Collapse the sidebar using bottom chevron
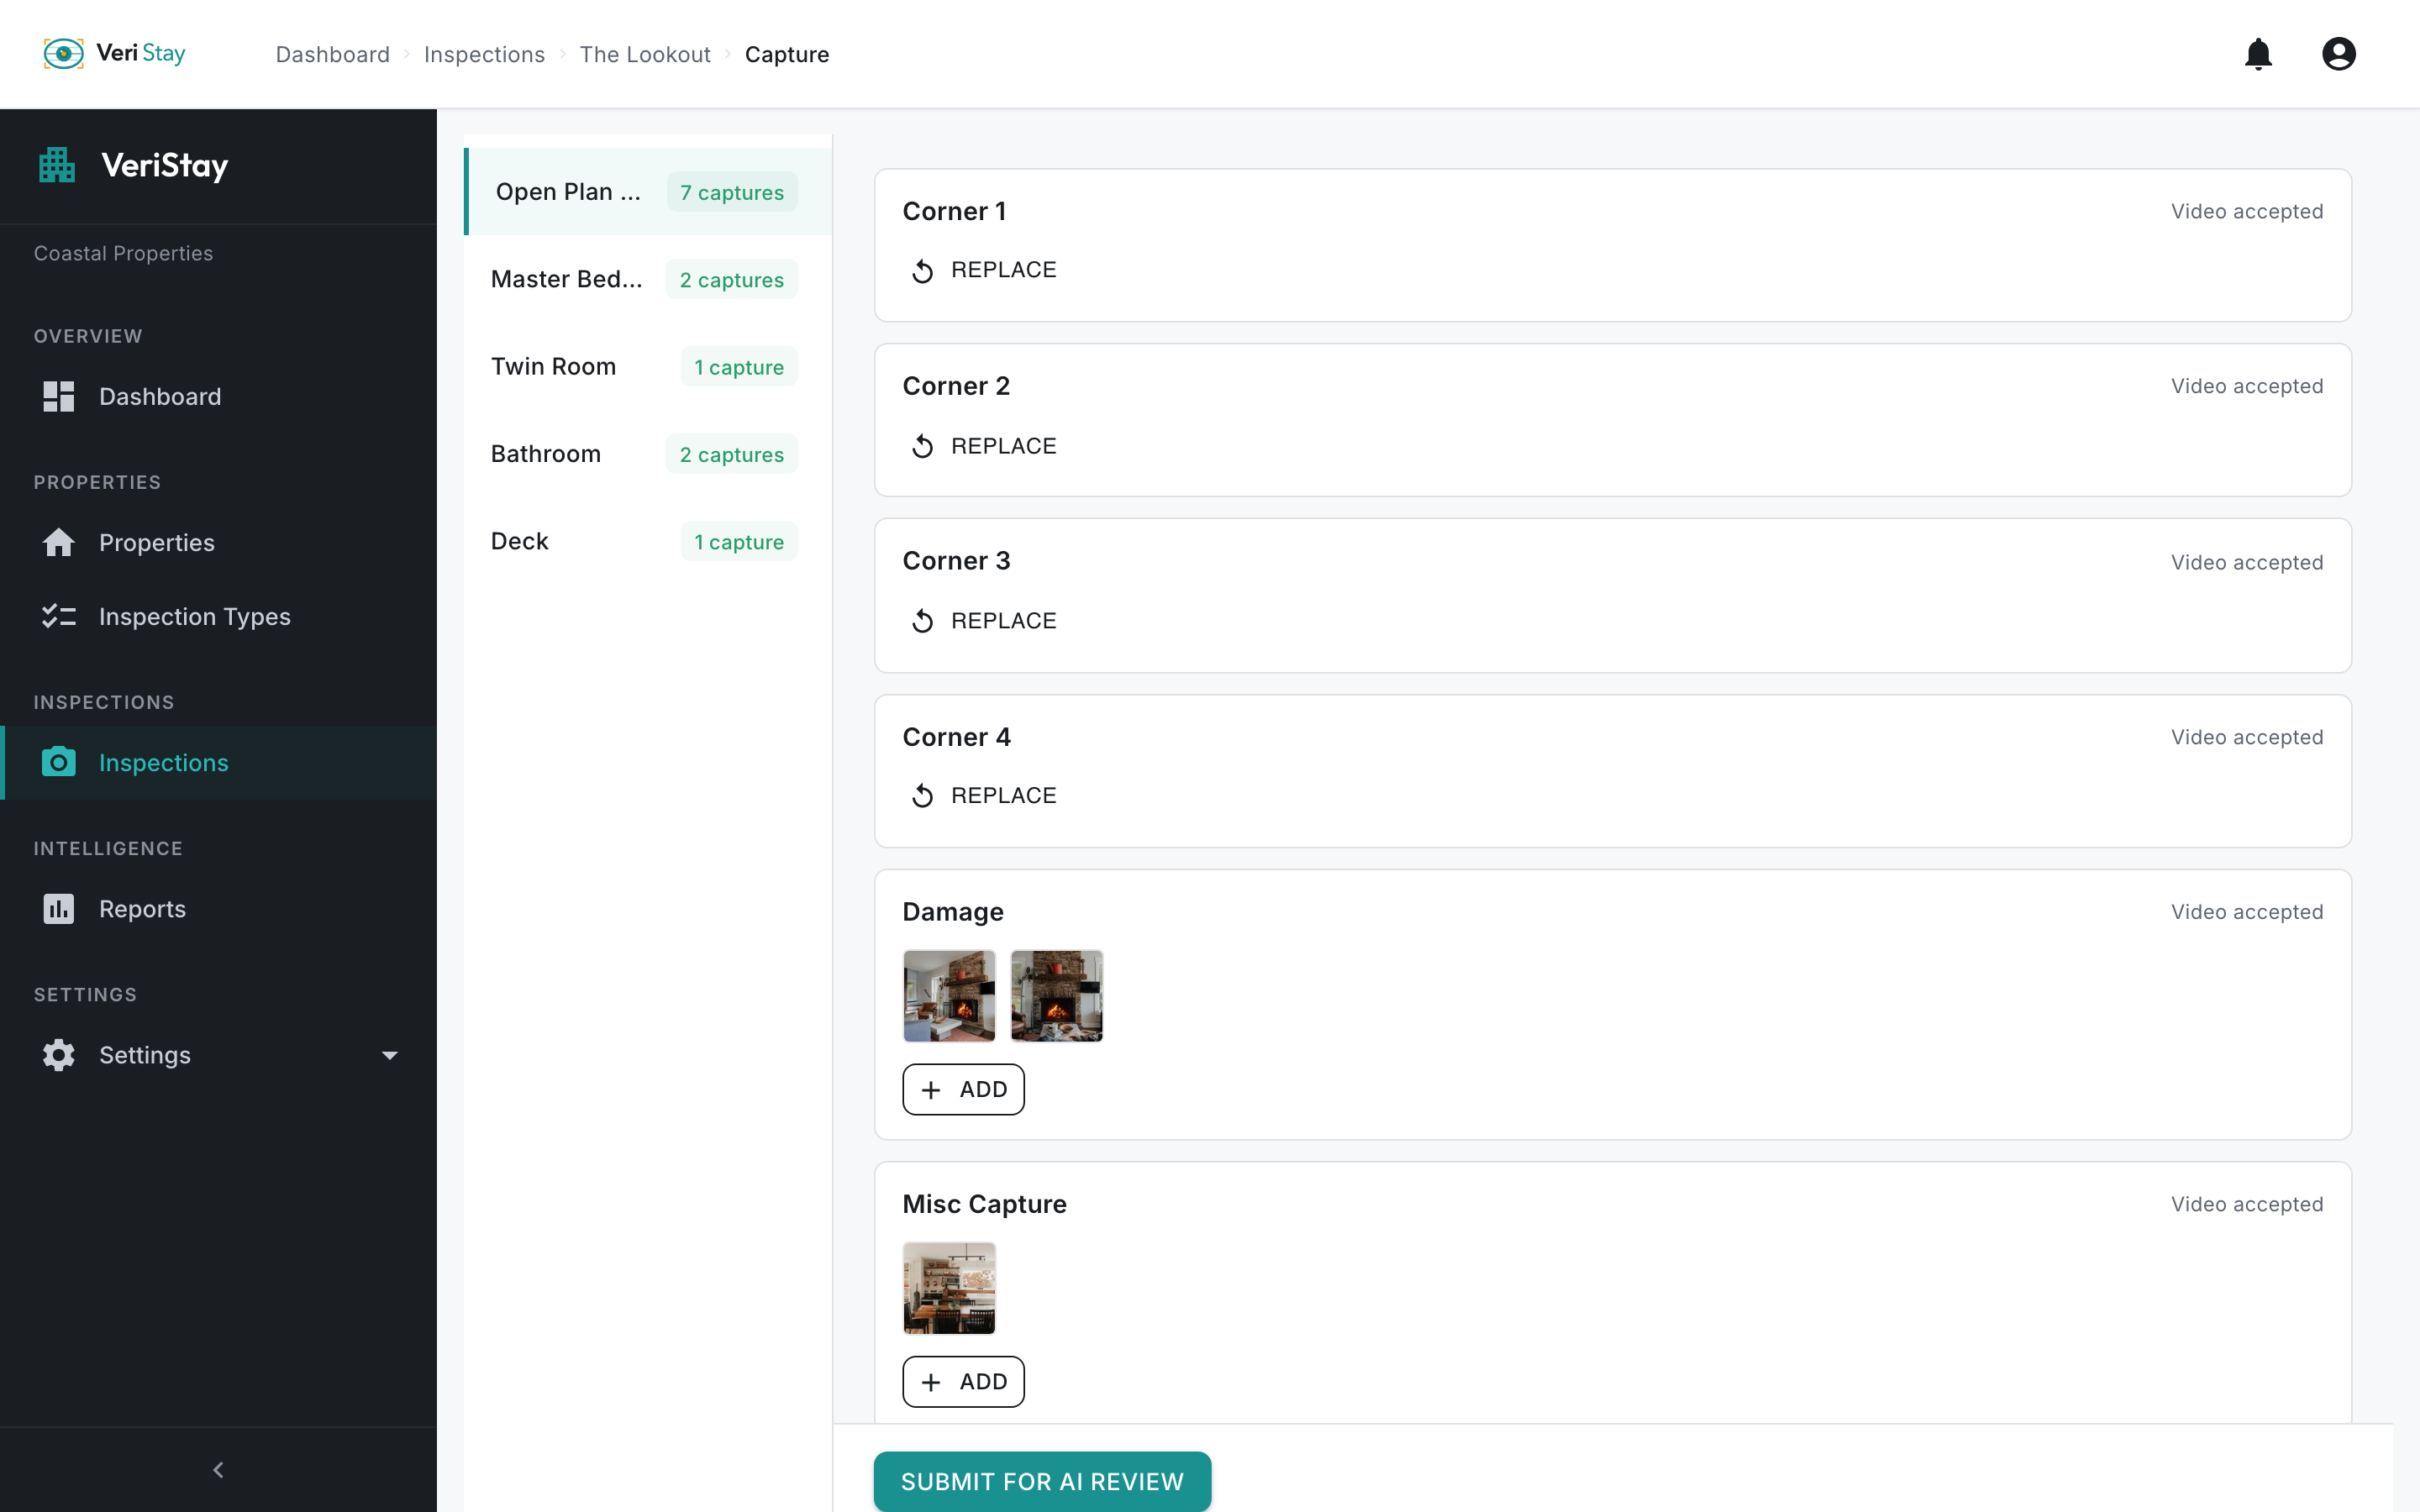Screen dimensions: 2420x1512 coord(218,1469)
